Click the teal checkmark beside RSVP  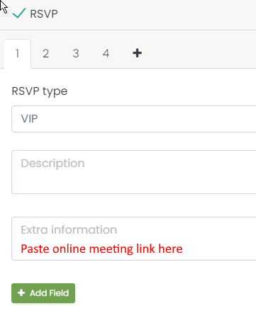click(19, 13)
